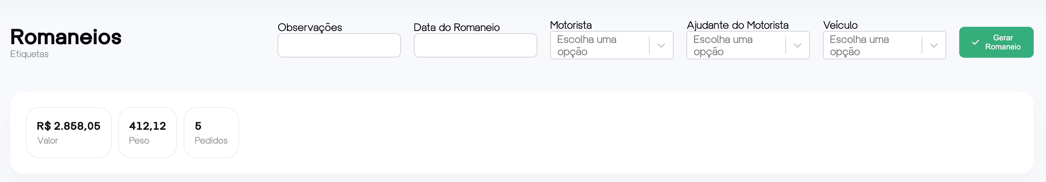1046x182 pixels.
Task: Click the Ajudante do Motorista chevron arrow
Action: 798,45
